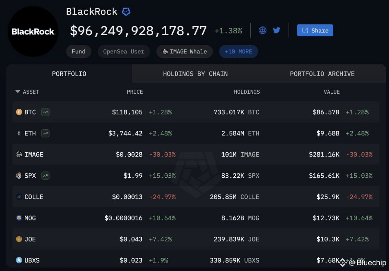Open the SPX chart trend icon
389x271 pixels.
[x=45, y=176]
